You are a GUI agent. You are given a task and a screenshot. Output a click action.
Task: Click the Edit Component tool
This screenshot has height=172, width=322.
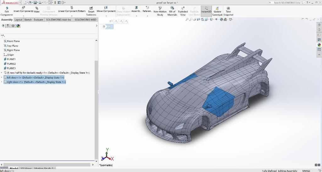[x=7, y=11]
